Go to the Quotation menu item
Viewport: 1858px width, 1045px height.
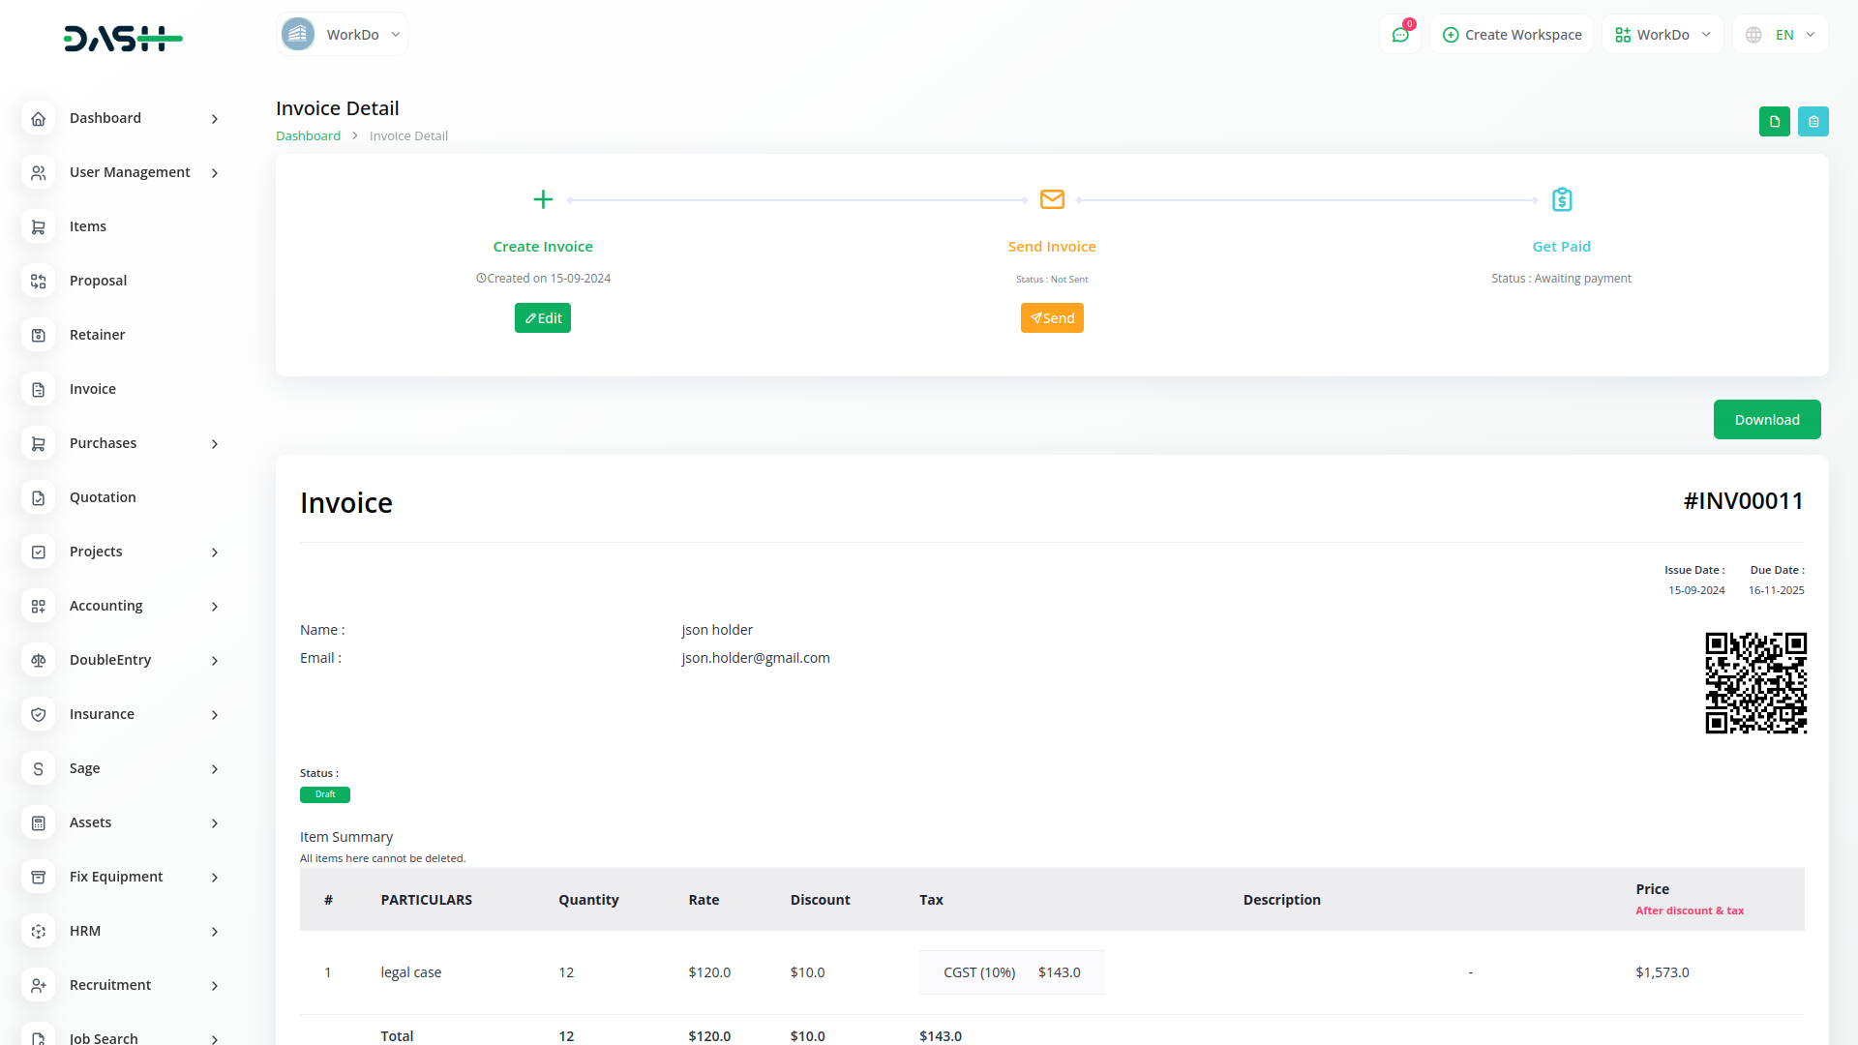pos(103,497)
